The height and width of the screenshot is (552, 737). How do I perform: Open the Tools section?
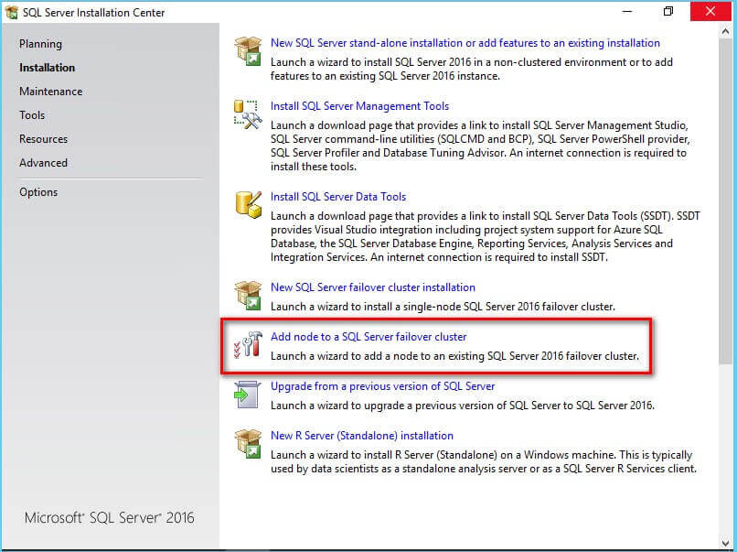point(32,114)
